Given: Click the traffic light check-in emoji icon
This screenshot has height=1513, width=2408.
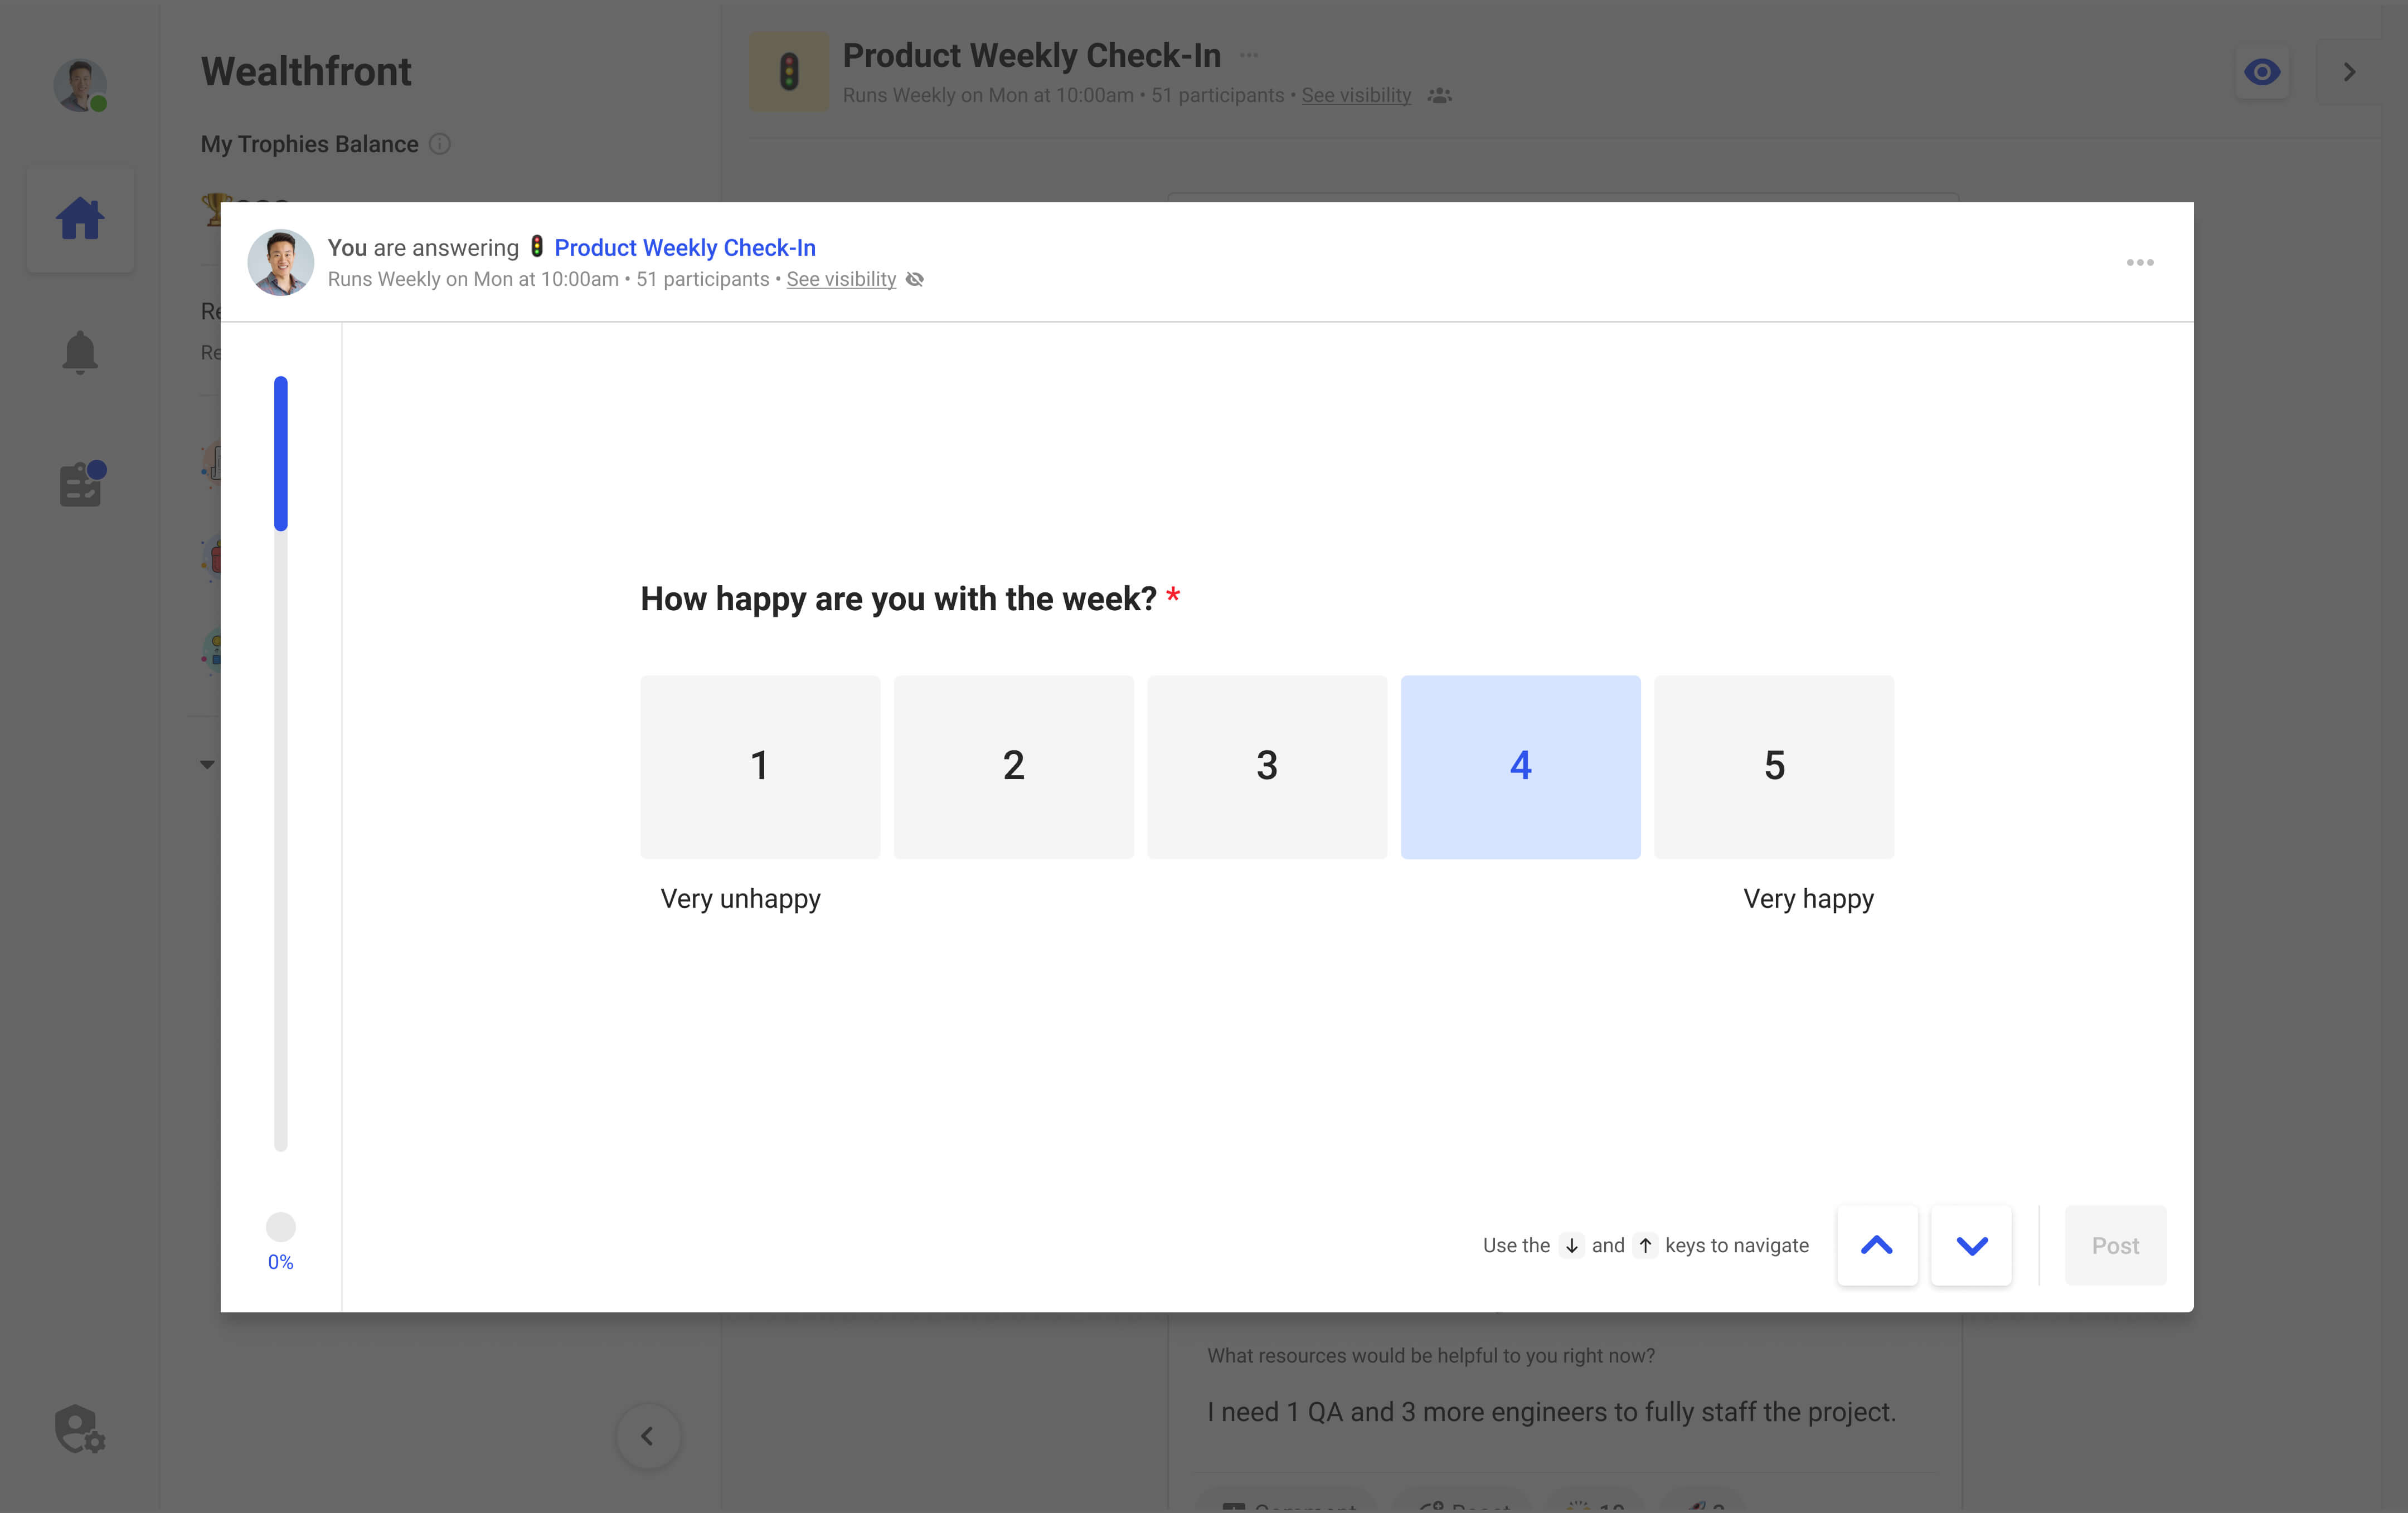Looking at the screenshot, I should tap(789, 71).
